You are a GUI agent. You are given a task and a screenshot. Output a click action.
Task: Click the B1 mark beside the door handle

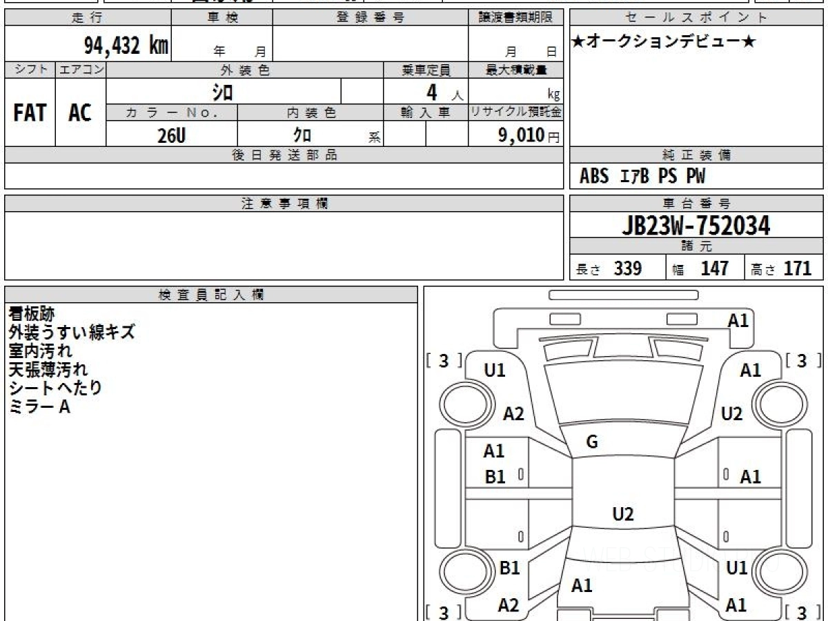[495, 477]
